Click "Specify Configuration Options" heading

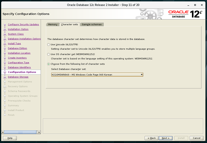pos(26,14)
